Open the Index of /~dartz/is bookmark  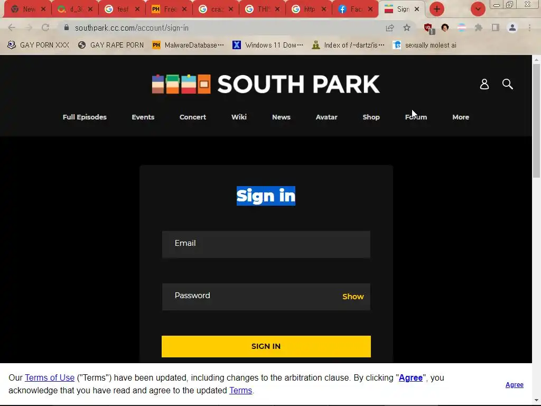pyautogui.click(x=348, y=45)
